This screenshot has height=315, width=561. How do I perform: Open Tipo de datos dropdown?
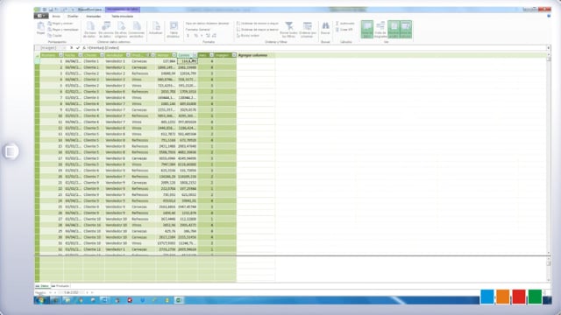click(x=207, y=24)
